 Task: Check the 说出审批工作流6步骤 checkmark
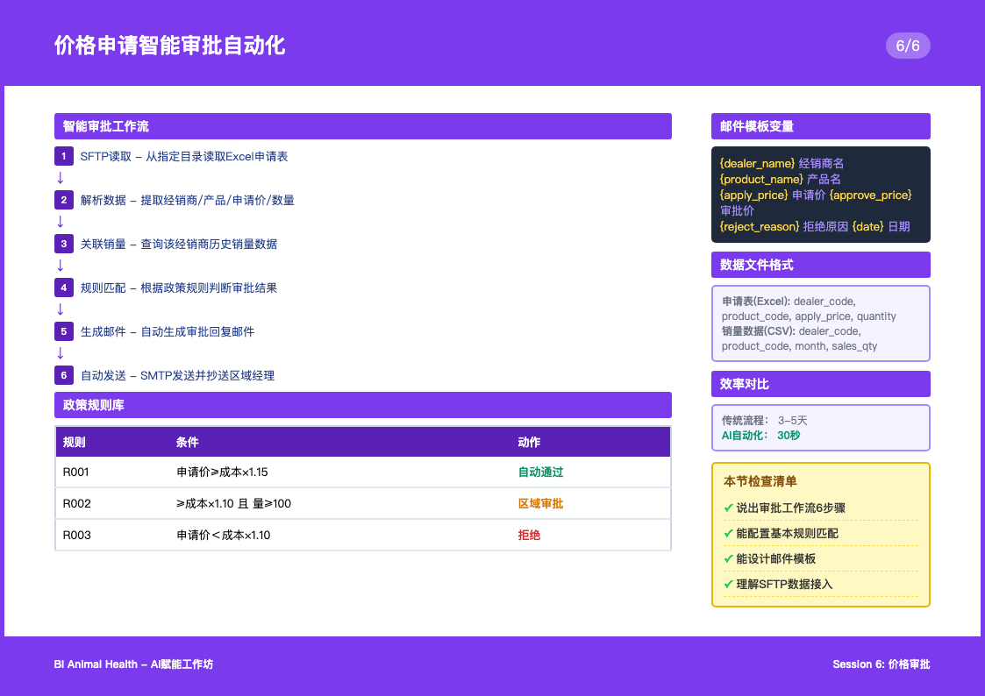pyautogui.click(x=728, y=508)
